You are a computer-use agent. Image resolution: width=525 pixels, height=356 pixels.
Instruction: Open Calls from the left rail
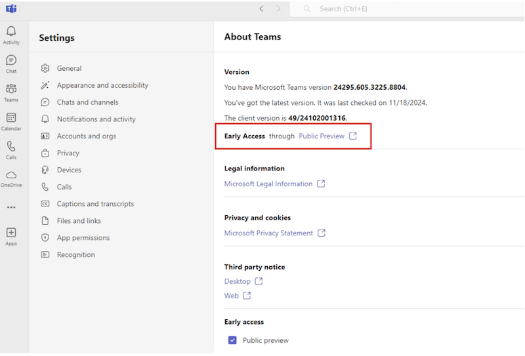[11, 148]
